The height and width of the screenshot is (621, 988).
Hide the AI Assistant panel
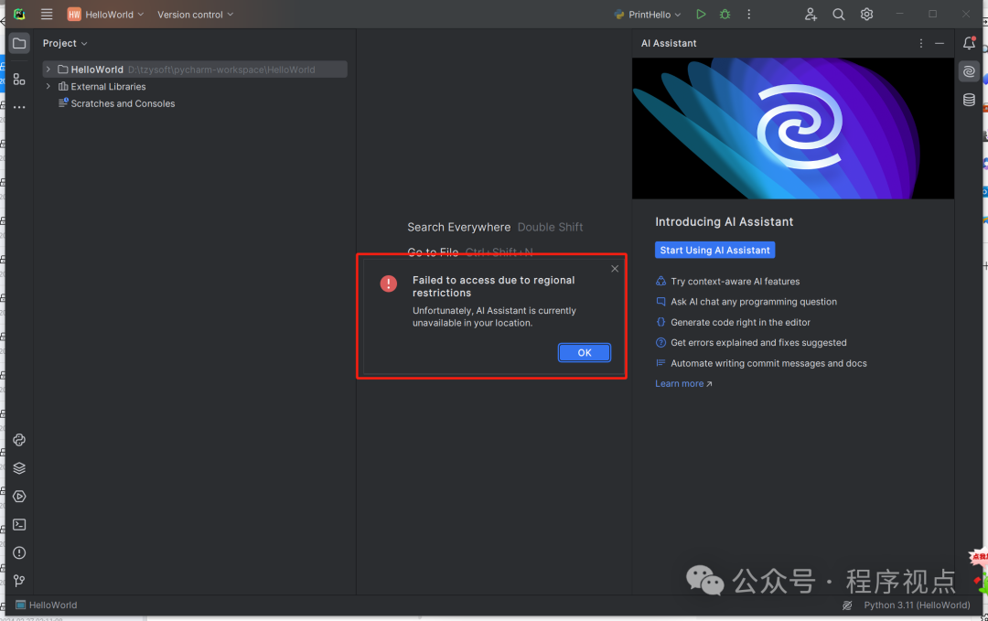click(940, 43)
